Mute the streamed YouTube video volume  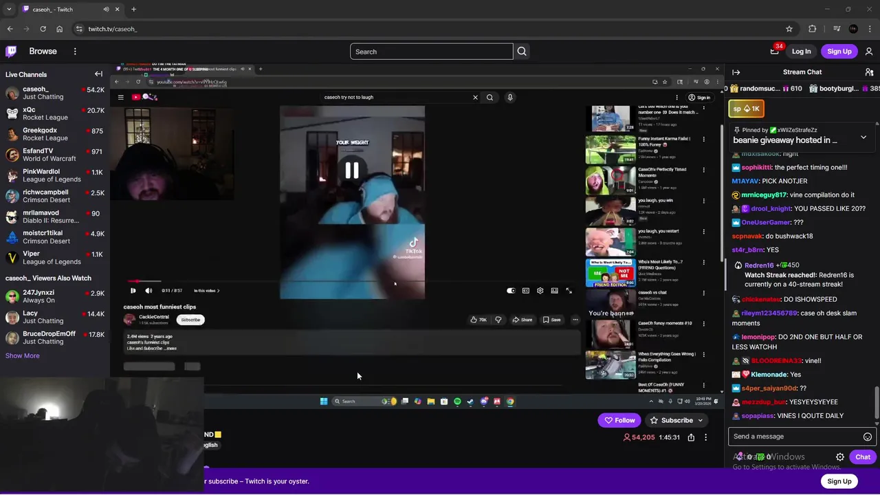click(148, 291)
